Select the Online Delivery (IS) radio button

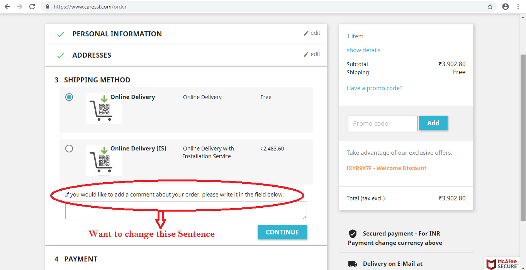tap(69, 149)
